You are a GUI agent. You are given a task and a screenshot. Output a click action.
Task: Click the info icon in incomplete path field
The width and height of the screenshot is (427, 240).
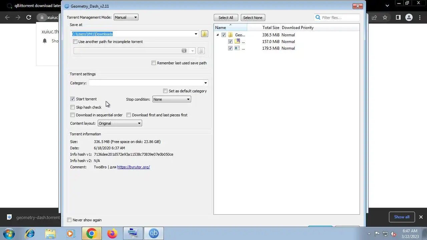click(184, 51)
